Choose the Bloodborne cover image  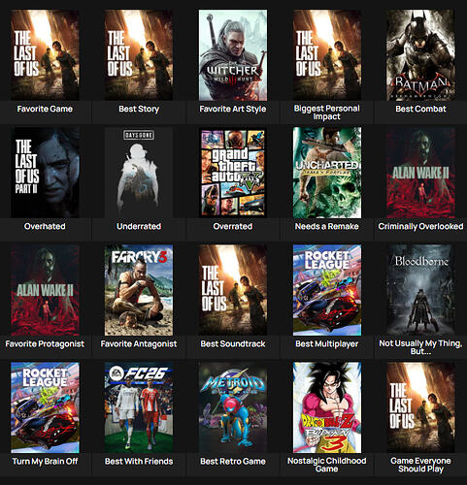(420, 290)
